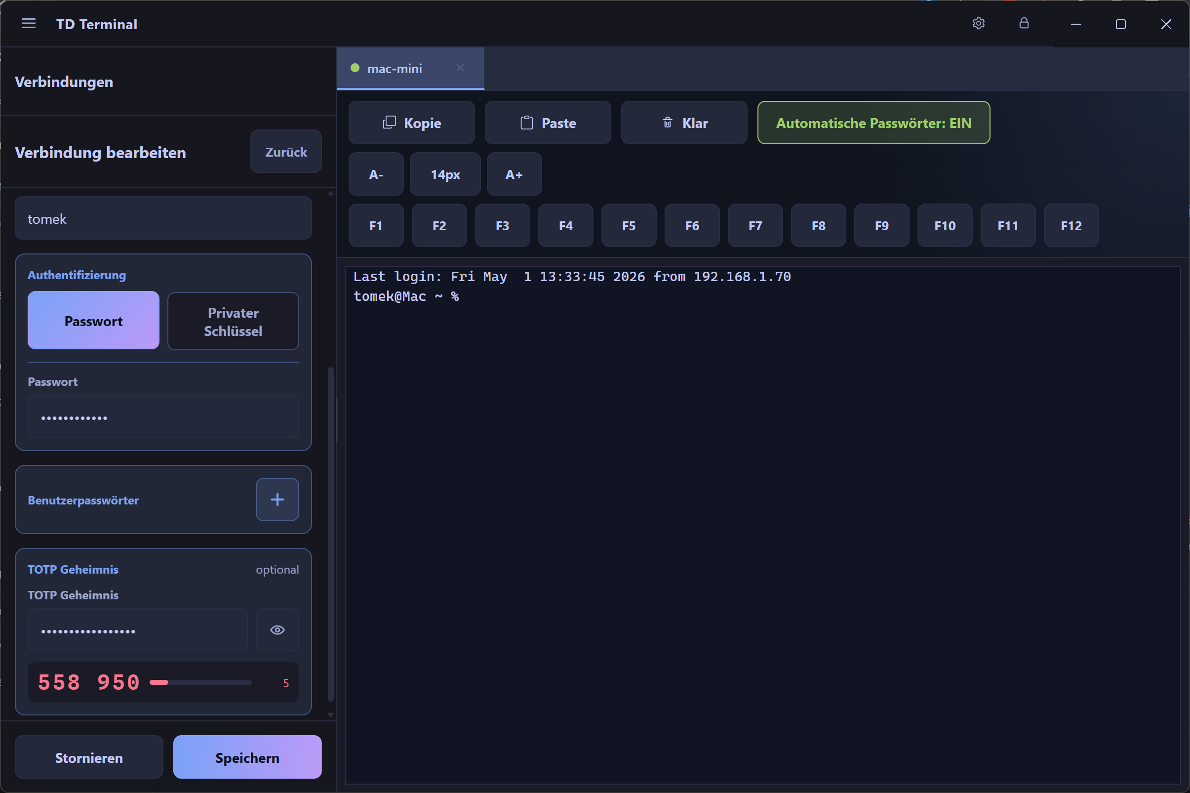Send the F2 key
Viewport: 1190px width, 793px height.
439,226
